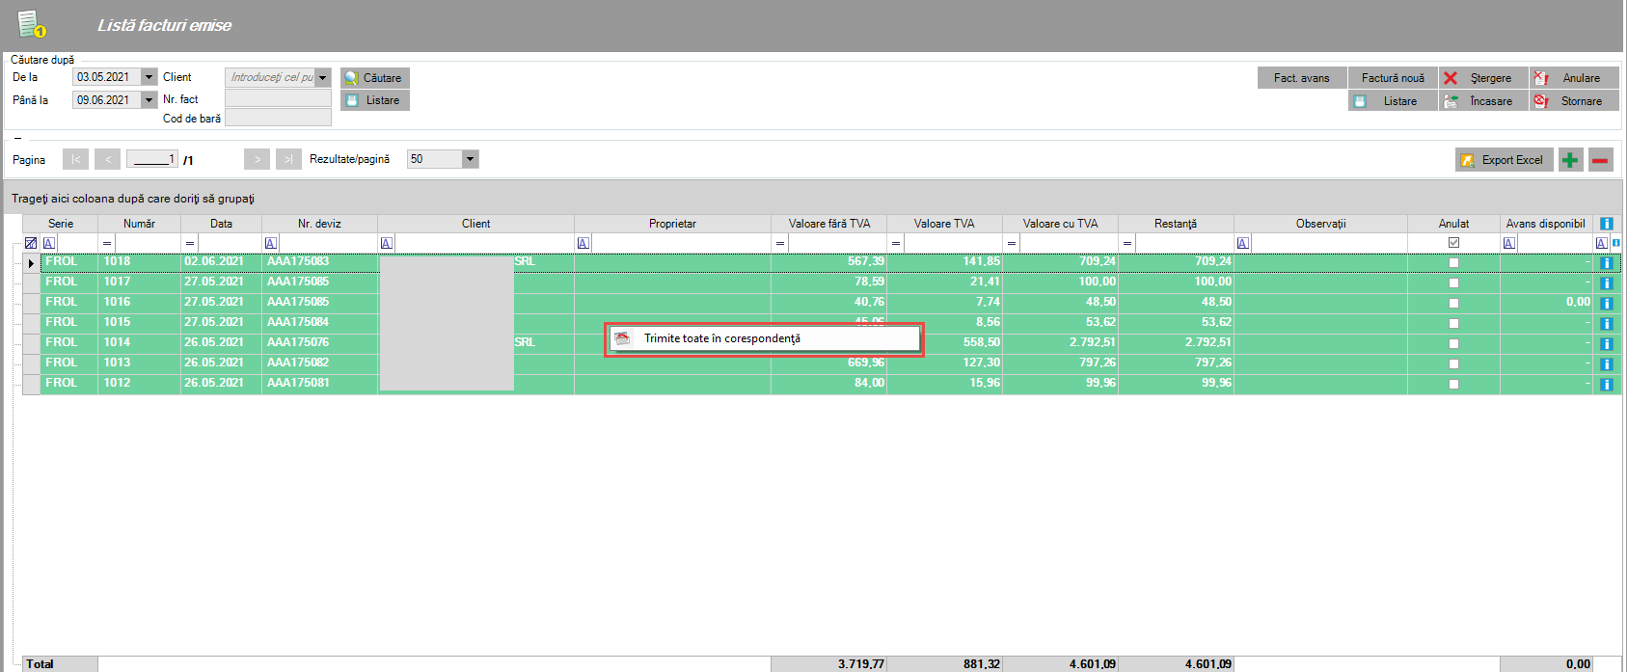Image resolution: width=1628 pixels, height=672 pixels.
Task: Click the Nr. fact input field
Action: (278, 98)
